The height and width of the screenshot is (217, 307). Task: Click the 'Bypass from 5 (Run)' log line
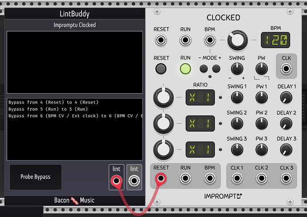click(48, 109)
